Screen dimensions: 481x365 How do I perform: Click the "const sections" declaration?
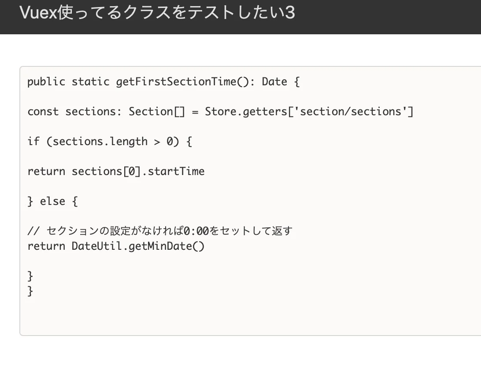(71, 111)
